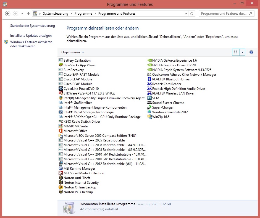Select NVIDIA Graphics Driver 312.29 entry
260x218 pixels.
pos(172,65)
